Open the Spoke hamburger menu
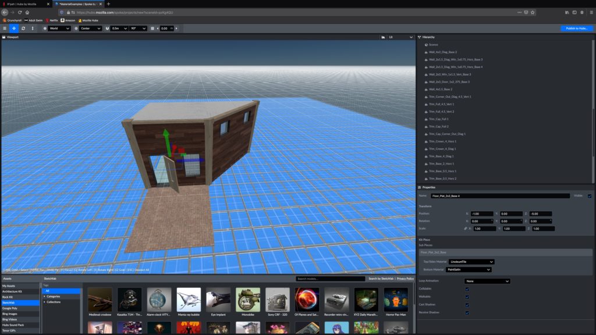This screenshot has width=596, height=335. pyautogui.click(x=5, y=28)
